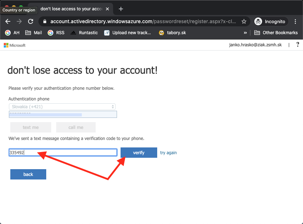Open the Runtastic bookmark
Screen dimensions: 303x224
click(x=84, y=33)
